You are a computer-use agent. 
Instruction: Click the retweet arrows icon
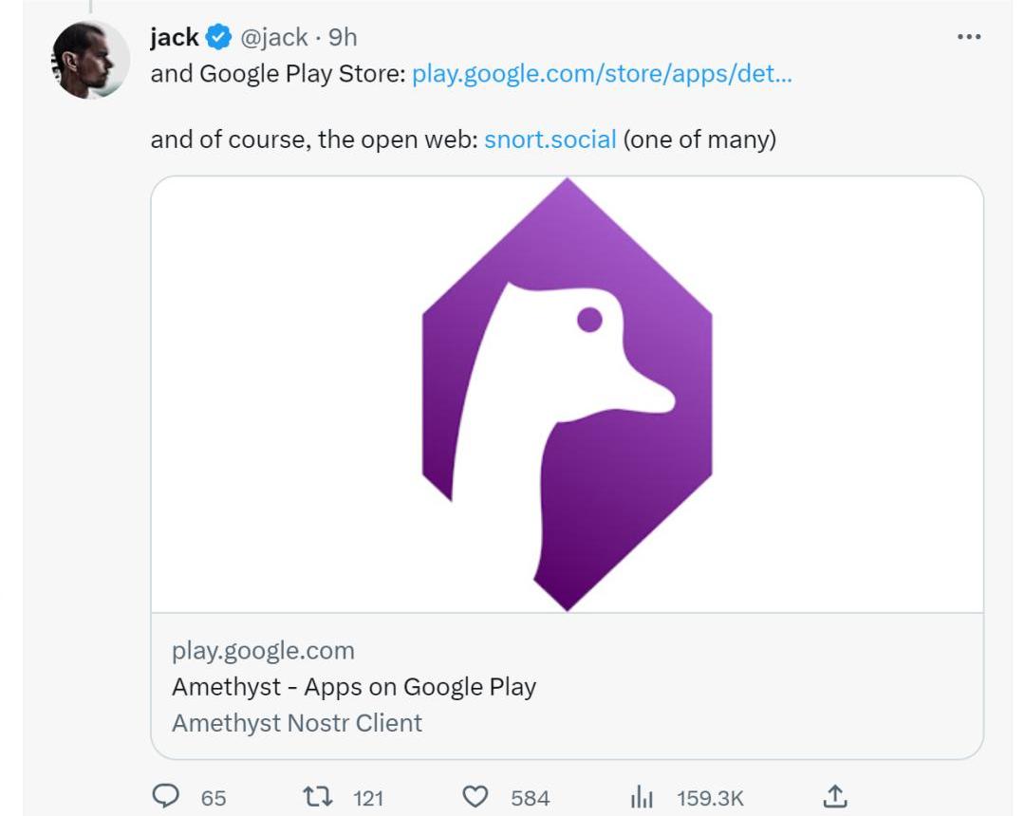click(316, 797)
